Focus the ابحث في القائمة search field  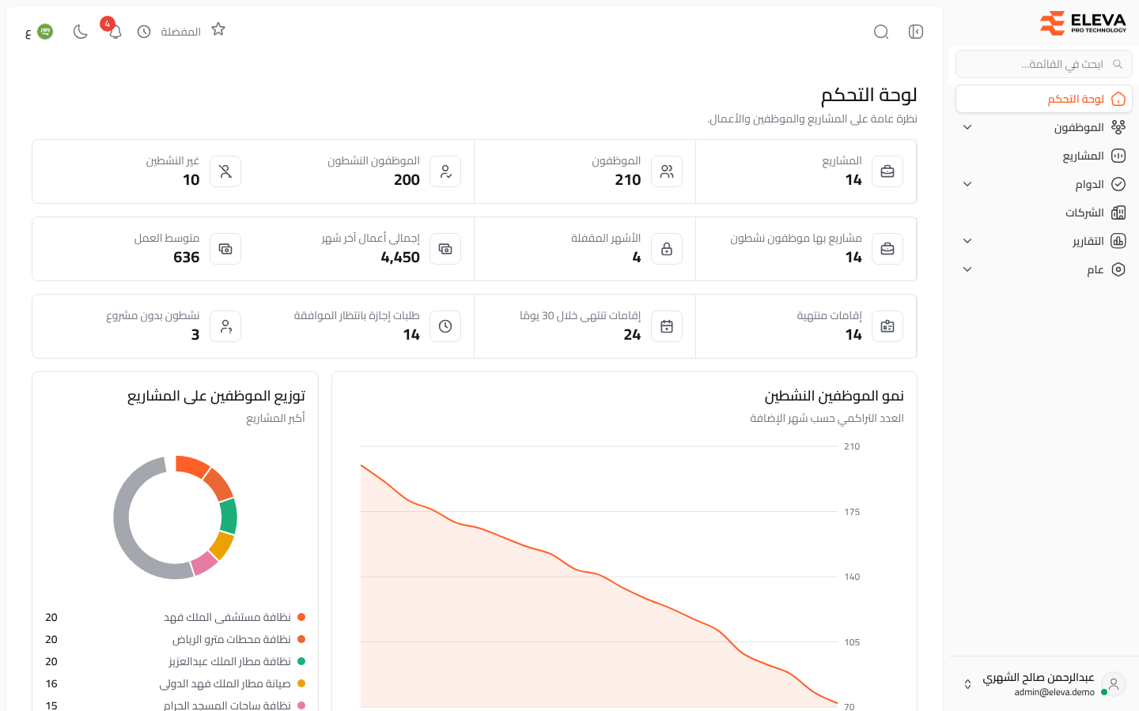pyautogui.click(x=1044, y=64)
